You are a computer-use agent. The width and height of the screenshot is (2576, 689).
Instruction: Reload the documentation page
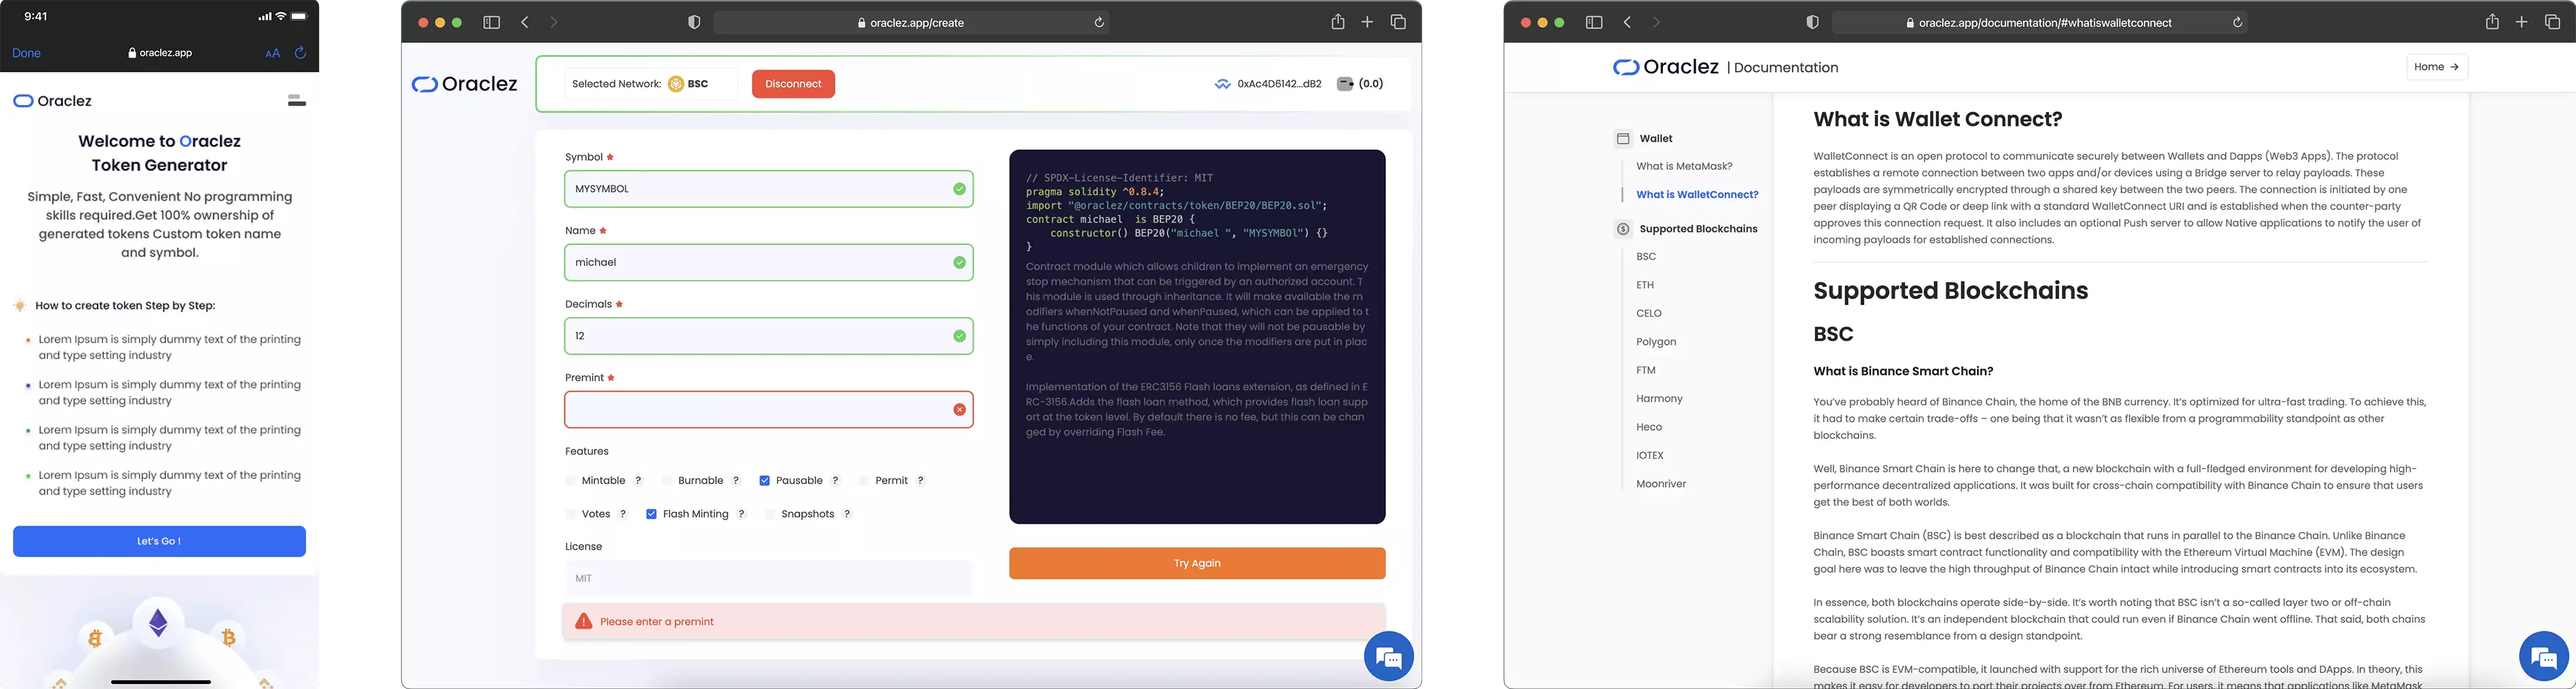[x=2238, y=22]
